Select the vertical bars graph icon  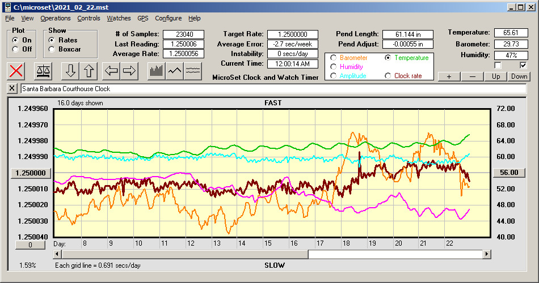tap(156, 71)
